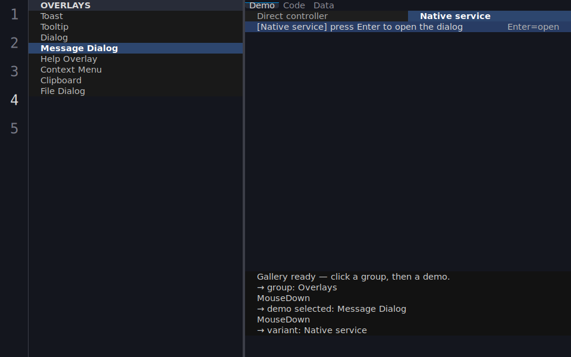Screen dimensions: 571x357
Task: Select the Direct controller variant
Action: coord(327,16)
